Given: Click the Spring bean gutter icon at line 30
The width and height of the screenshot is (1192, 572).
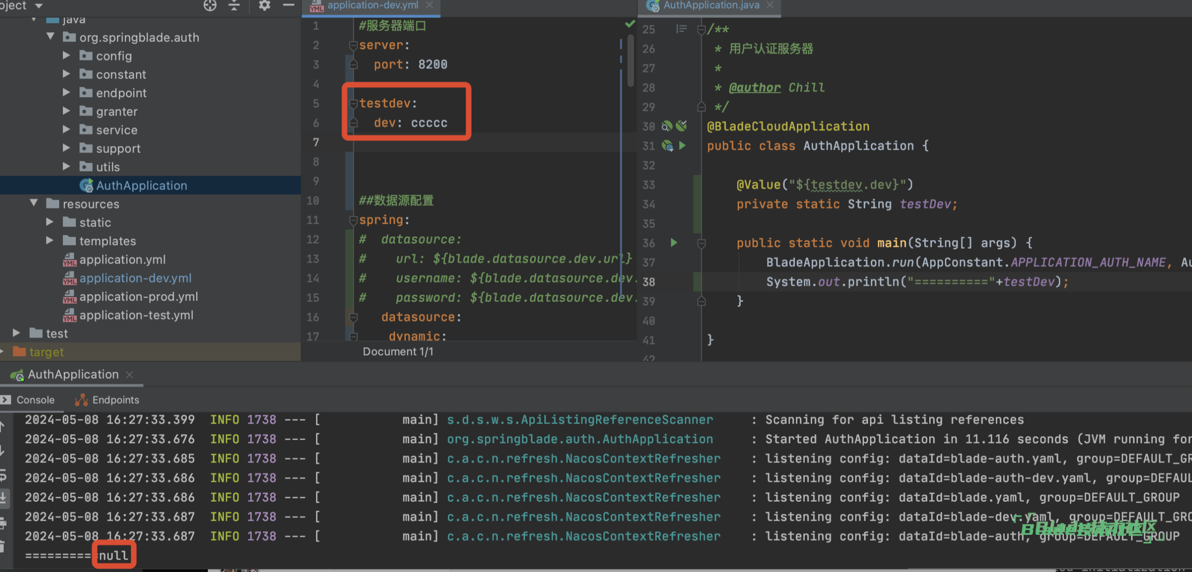Looking at the screenshot, I should point(667,126).
